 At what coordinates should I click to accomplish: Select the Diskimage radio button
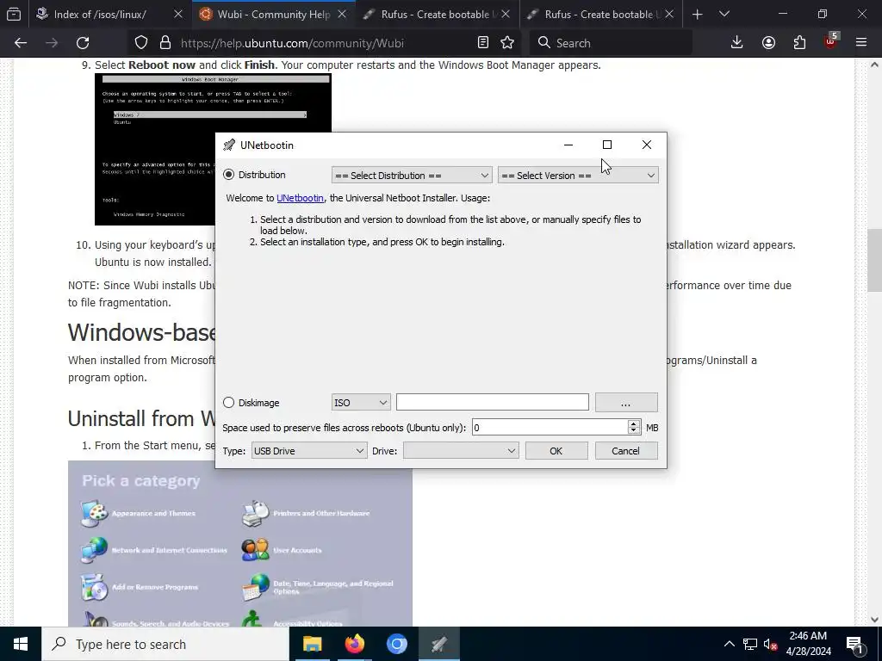coord(228,403)
